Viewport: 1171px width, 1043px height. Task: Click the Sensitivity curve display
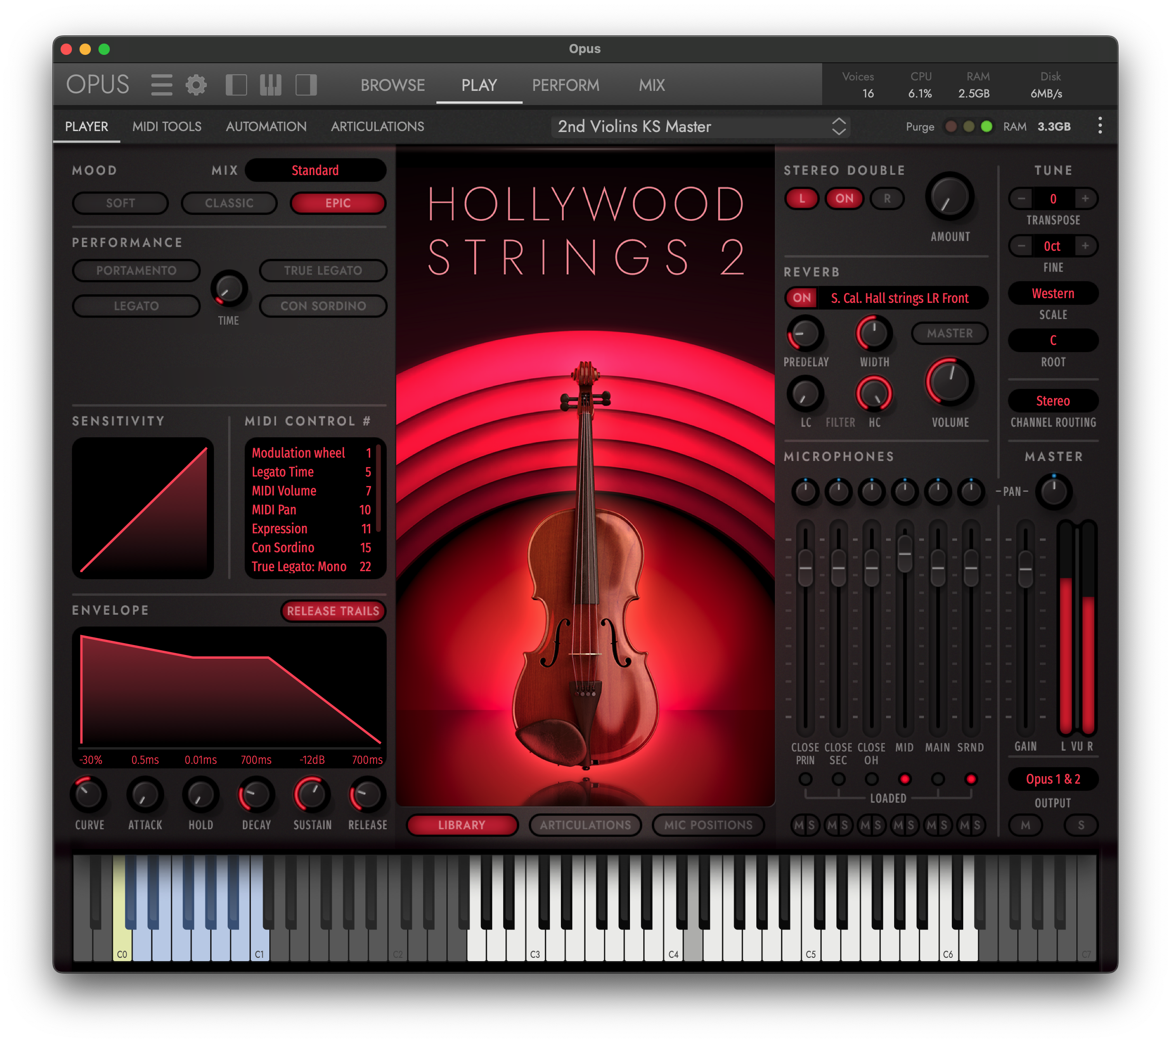click(x=143, y=508)
